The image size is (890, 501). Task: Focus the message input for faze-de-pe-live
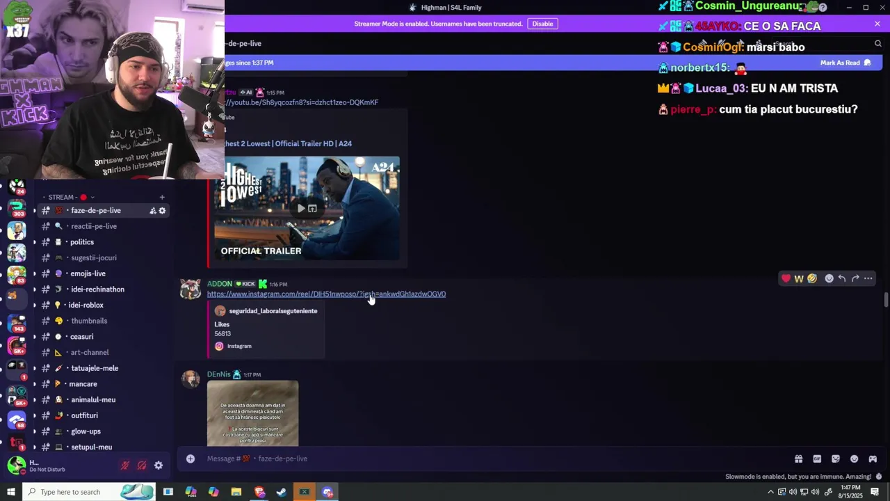(487, 459)
